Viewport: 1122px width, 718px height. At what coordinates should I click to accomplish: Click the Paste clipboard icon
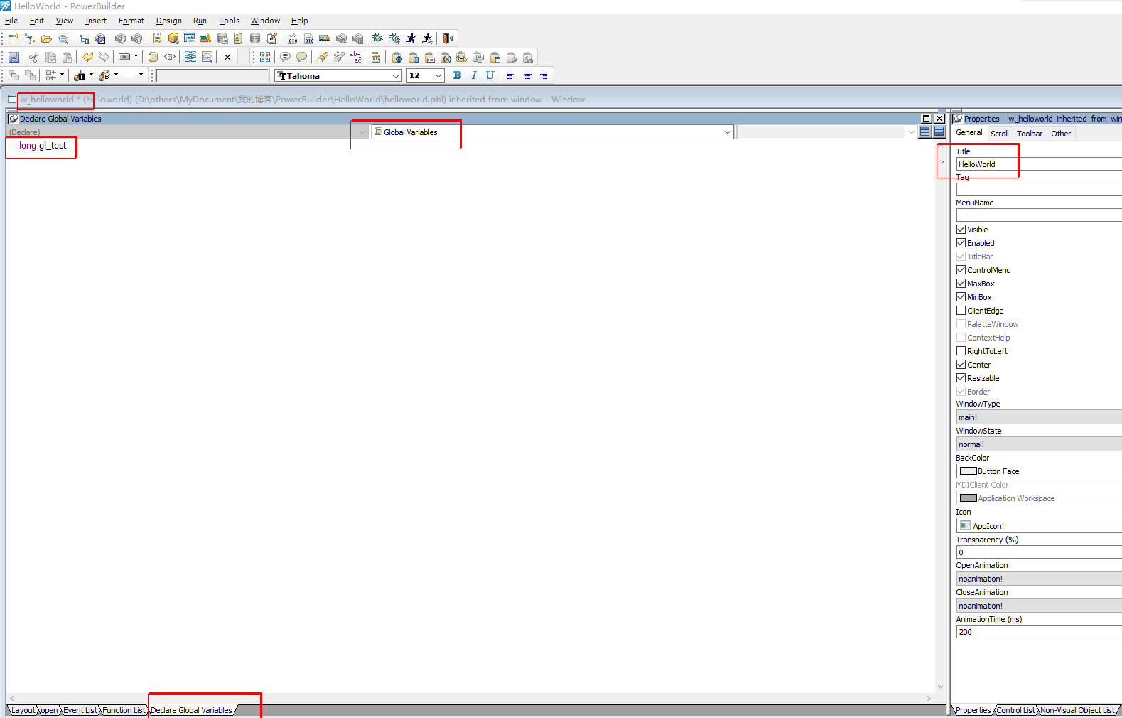(67, 57)
